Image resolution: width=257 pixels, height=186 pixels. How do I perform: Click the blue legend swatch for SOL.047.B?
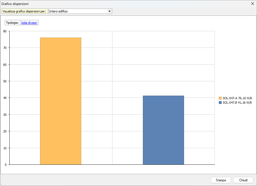[220, 103]
